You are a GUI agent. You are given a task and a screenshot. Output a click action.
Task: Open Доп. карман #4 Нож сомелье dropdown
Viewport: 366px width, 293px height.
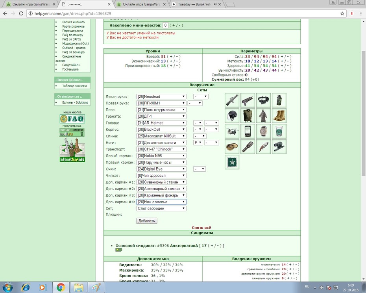click(161, 202)
